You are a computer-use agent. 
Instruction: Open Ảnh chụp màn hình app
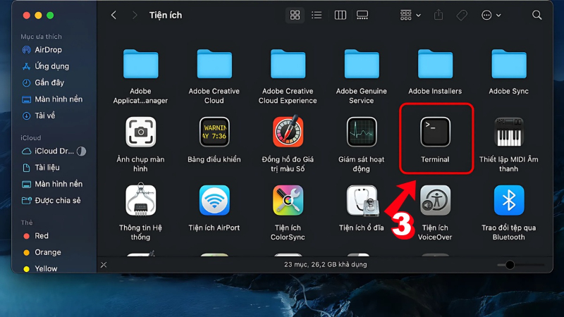140,132
